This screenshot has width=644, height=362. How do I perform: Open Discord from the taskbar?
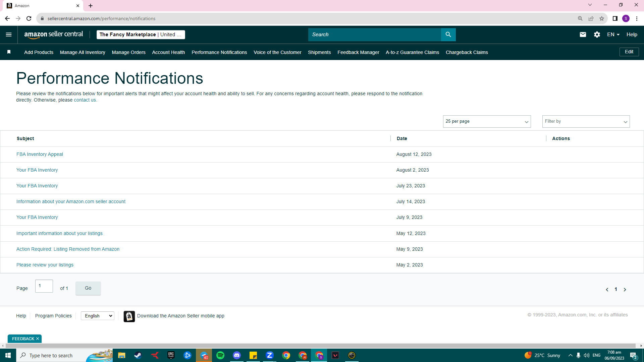(x=237, y=355)
